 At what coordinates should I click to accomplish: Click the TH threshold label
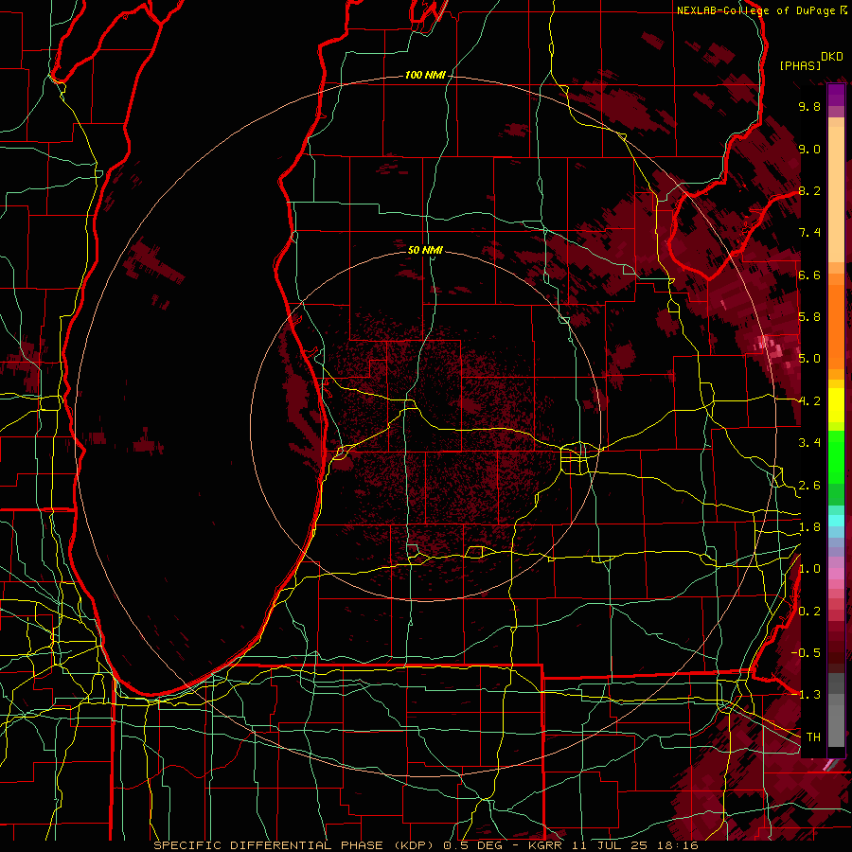tap(813, 737)
